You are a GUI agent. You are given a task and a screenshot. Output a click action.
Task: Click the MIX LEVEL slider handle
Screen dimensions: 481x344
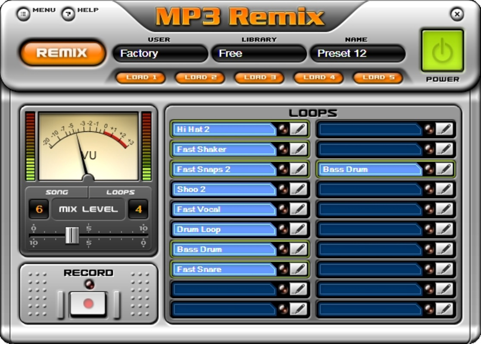pos(72,235)
